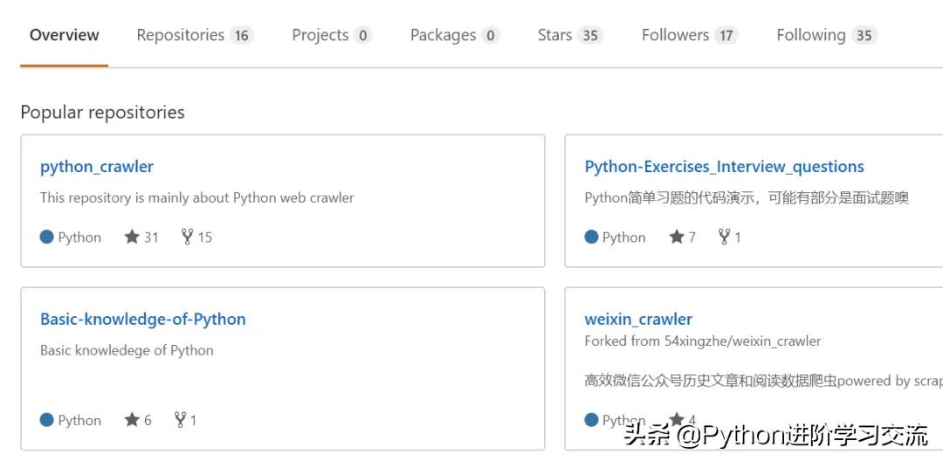
Task: Go to the Packages tab
Action: tap(455, 35)
